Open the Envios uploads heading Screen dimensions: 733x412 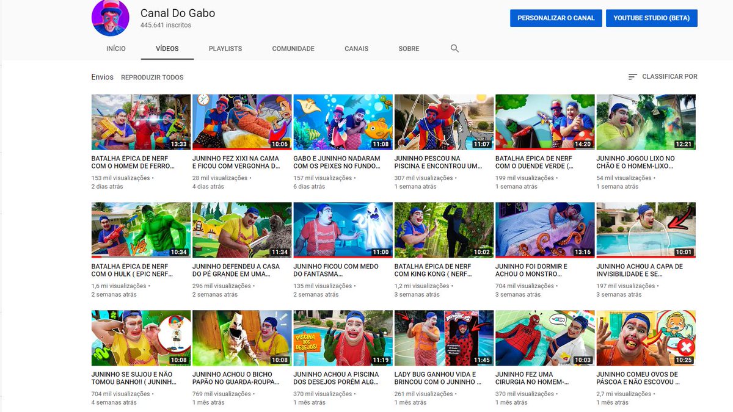103,77
